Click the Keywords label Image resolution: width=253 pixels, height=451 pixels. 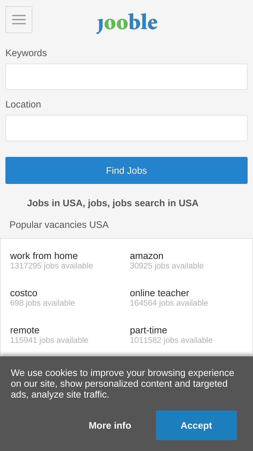point(26,53)
